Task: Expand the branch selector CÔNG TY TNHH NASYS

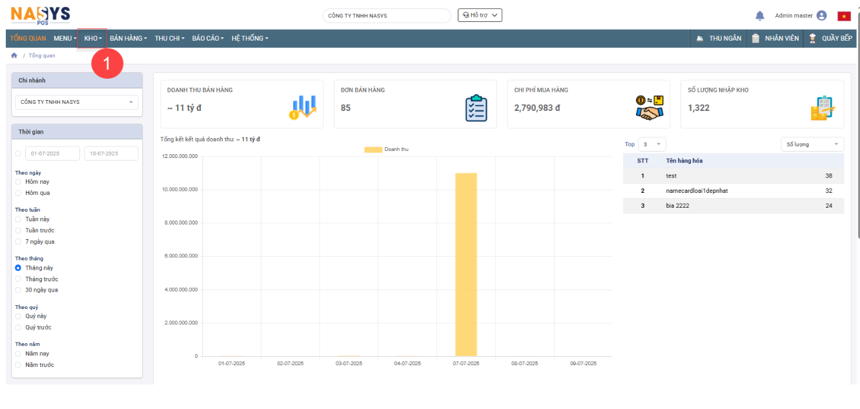Action: (x=76, y=102)
